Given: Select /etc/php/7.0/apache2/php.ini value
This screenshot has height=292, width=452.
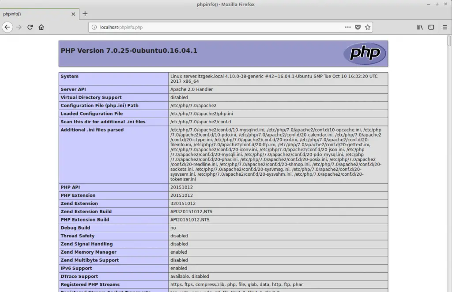Looking at the screenshot, I should click(x=201, y=114).
